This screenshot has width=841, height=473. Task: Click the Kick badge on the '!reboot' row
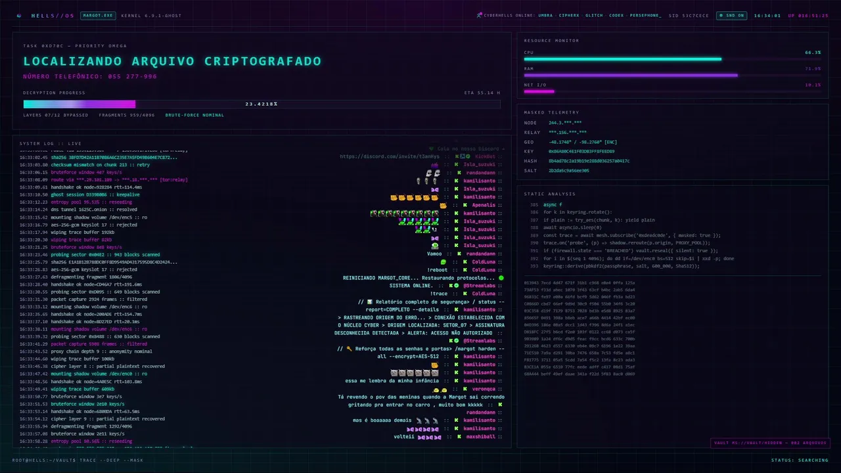464,269
